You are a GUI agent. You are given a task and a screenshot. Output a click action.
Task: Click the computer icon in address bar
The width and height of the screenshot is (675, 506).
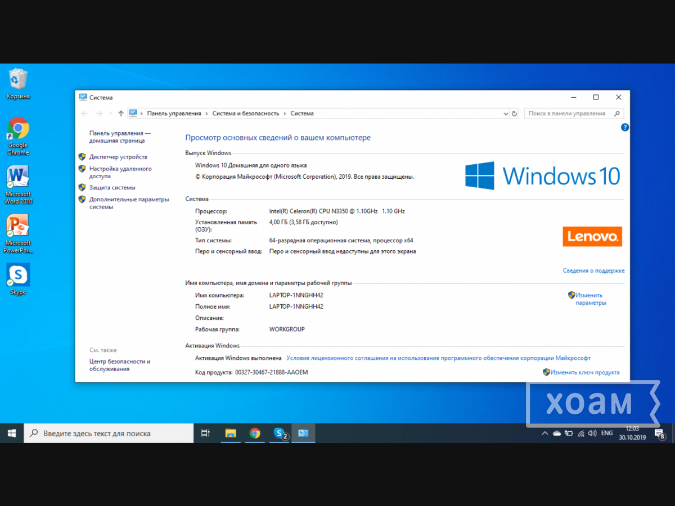click(133, 113)
